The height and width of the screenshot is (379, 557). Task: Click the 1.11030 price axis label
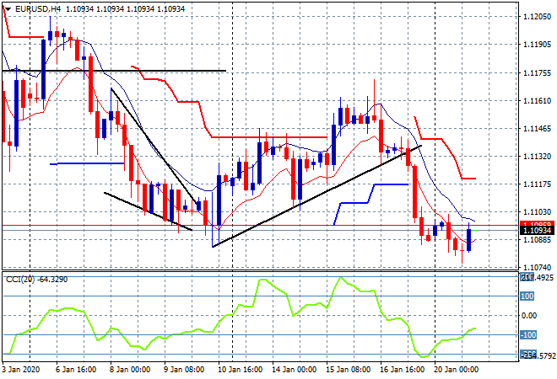point(537,212)
